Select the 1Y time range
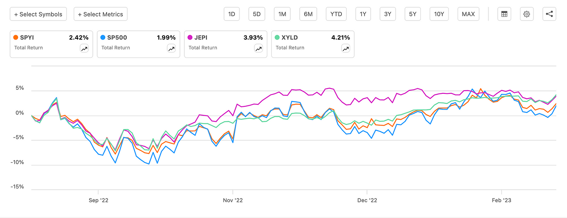The height and width of the screenshot is (218, 567). 363,14
